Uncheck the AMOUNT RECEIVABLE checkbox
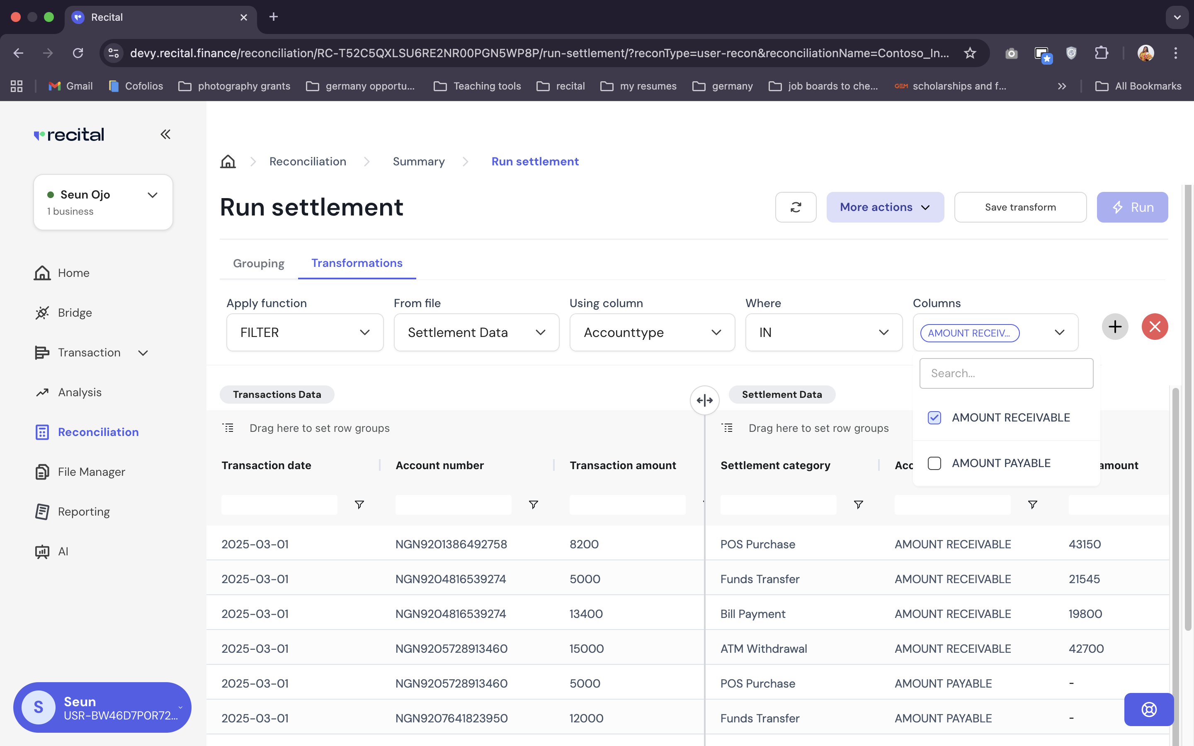 tap(934, 417)
